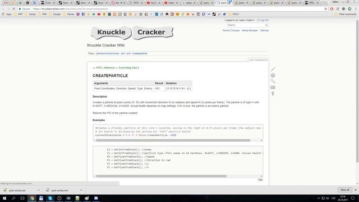The width and height of the screenshot is (359, 202).
Task: Go back using the browser back arrow
Action: tap(3, 9)
